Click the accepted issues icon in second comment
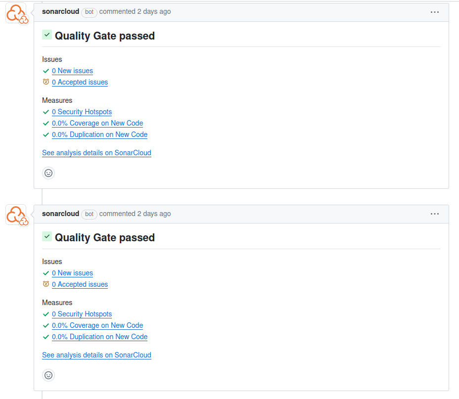 [46, 284]
